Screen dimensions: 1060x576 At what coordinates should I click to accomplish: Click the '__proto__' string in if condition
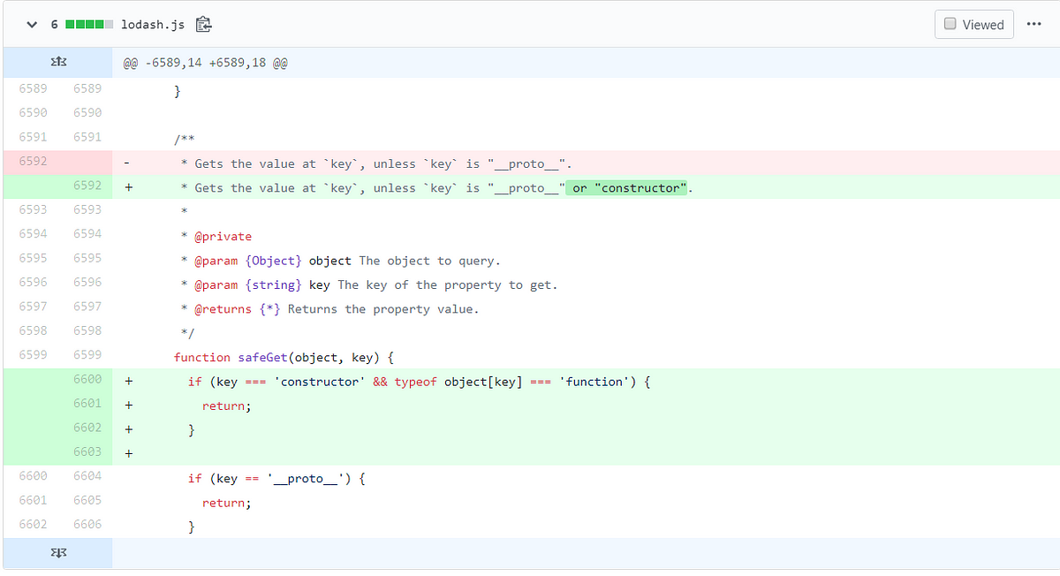pyautogui.click(x=306, y=478)
